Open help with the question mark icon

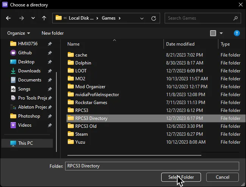(x=237, y=33)
